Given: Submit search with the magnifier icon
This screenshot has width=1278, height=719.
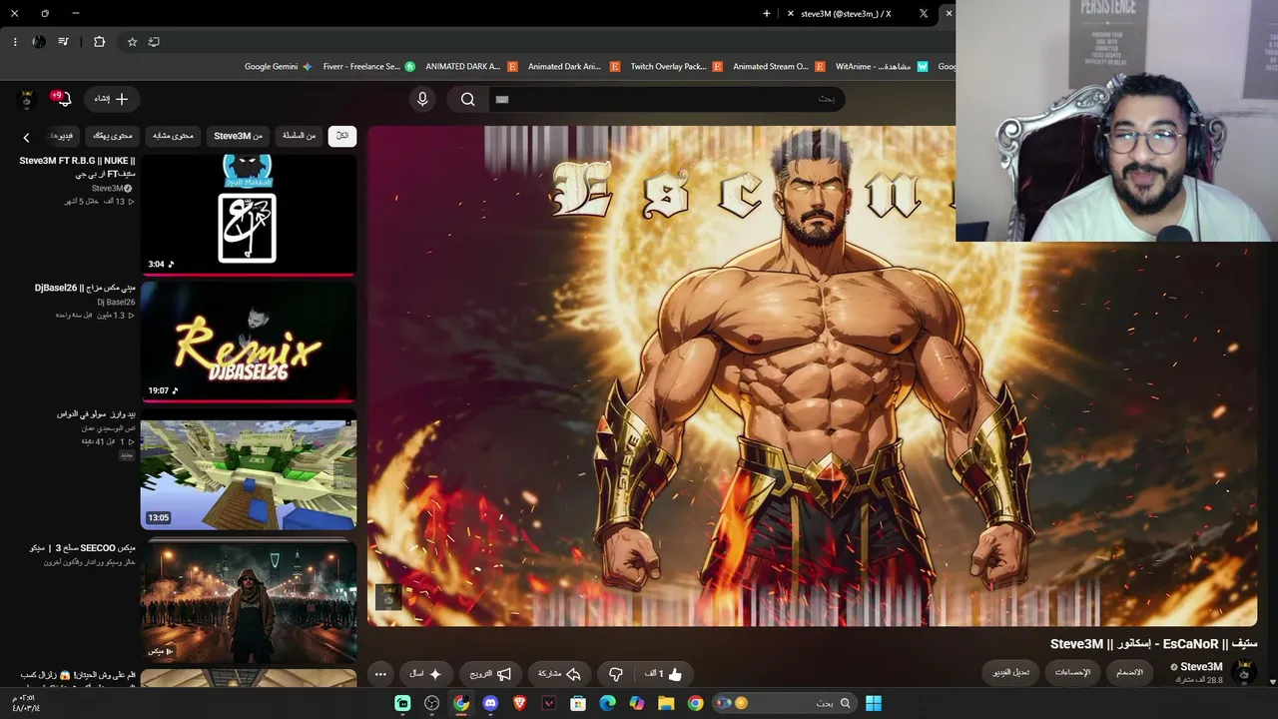Looking at the screenshot, I should point(467,99).
